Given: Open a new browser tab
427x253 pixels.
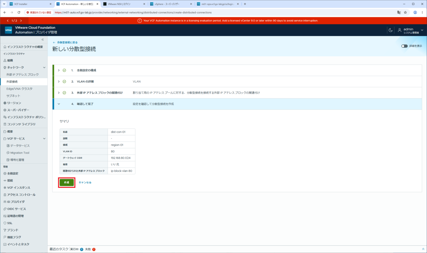Looking at the screenshot, I should click(245, 4).
